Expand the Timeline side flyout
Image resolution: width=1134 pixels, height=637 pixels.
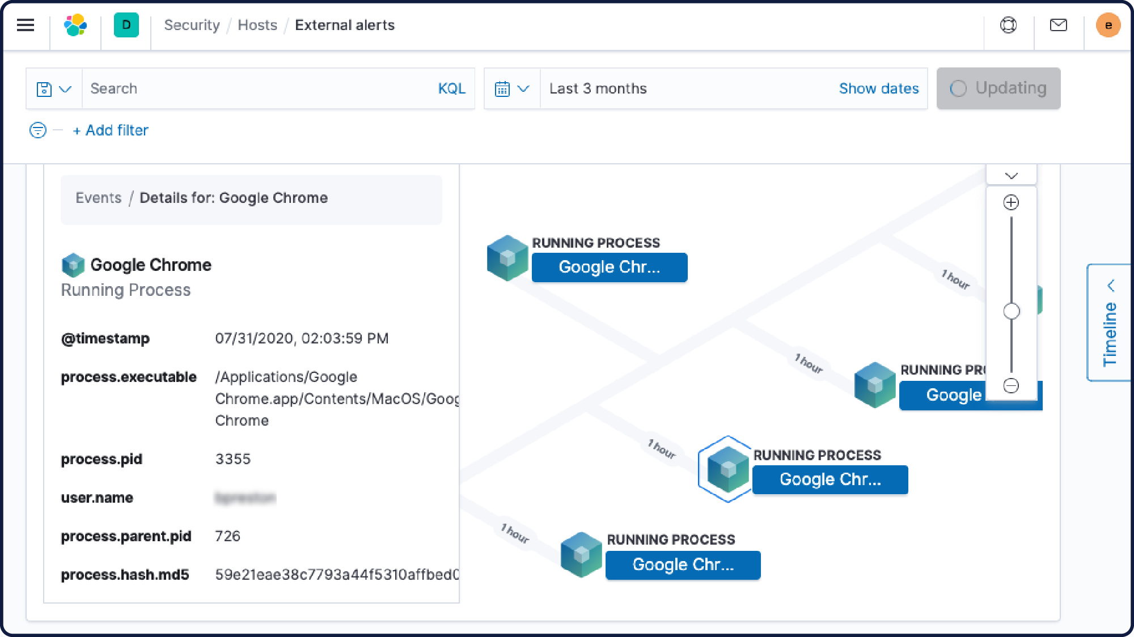[1110, 323]
